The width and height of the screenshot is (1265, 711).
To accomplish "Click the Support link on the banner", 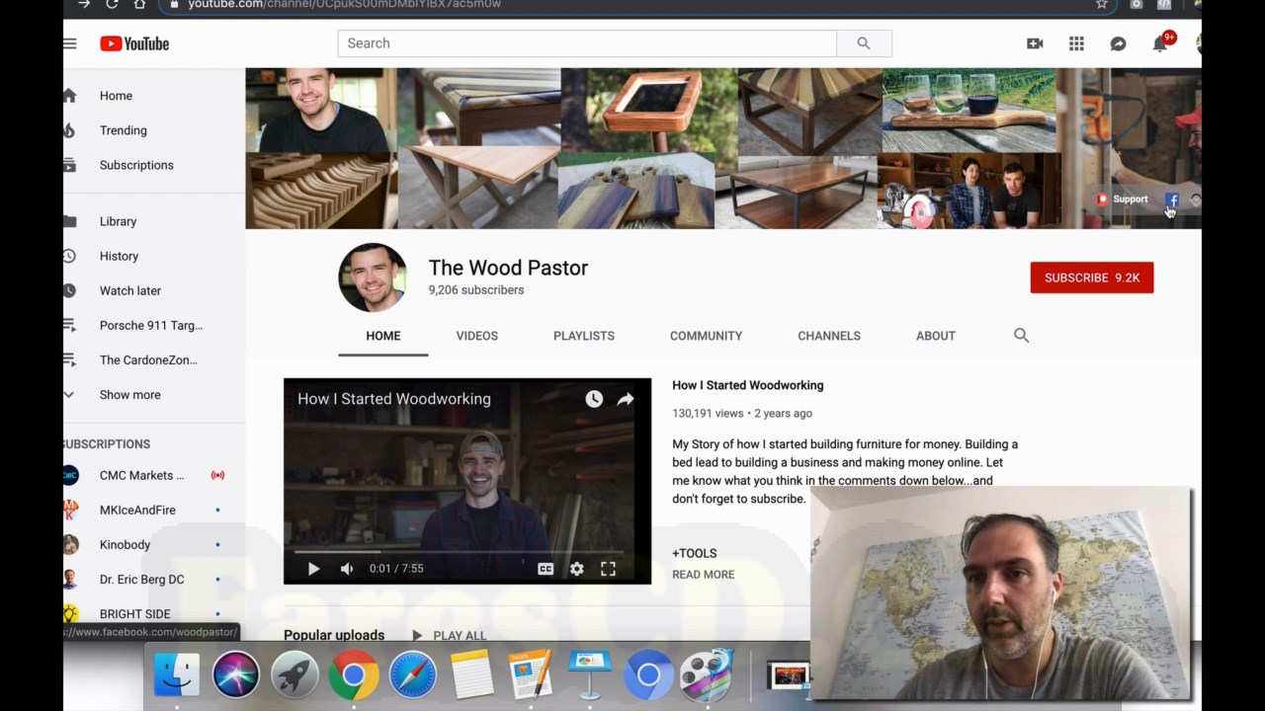I will [1123, 199].
